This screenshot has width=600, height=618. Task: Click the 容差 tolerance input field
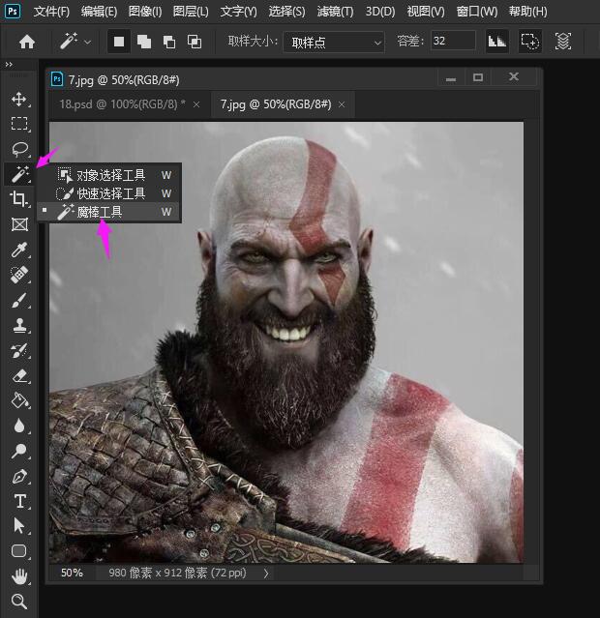453,41
